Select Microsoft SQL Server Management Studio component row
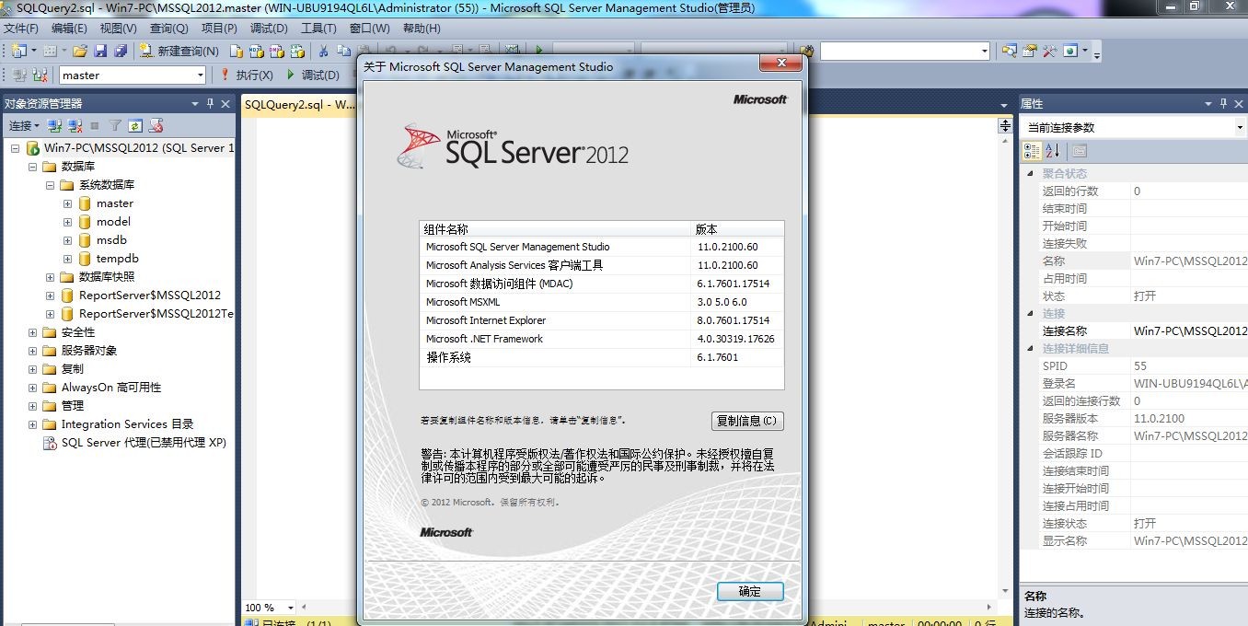The height and width of the screenshot is (626, 1248). [601, 247]
